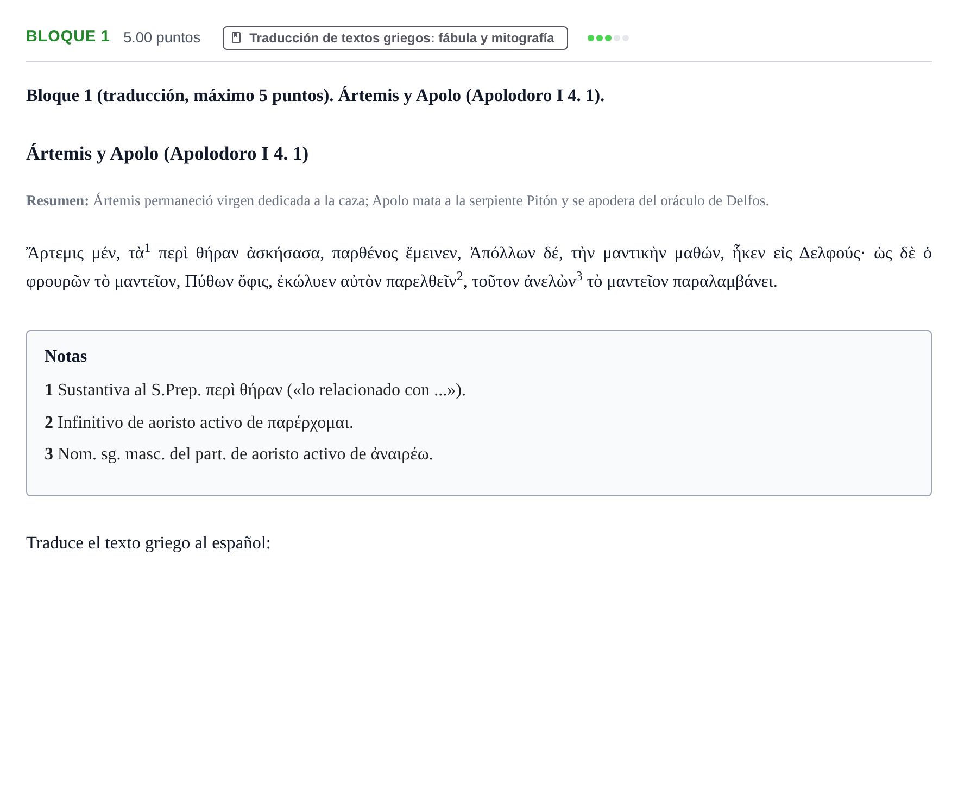Click note 3 'Nom. sg. masc. del part.'
The height and width of the screenshot is (809, 958).
[x=239, y=454]
